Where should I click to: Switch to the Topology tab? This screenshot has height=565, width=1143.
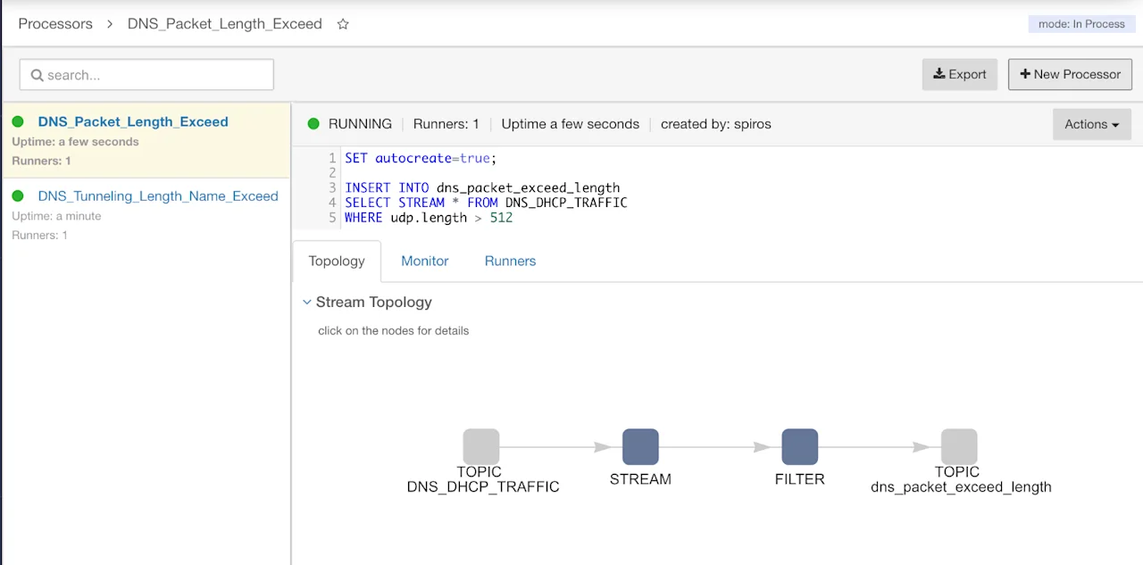coord(337,261)
